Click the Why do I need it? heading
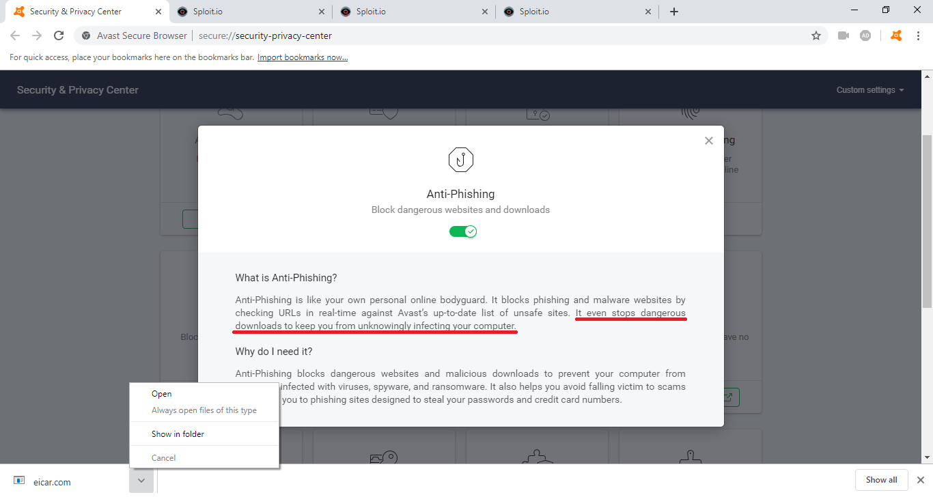Screen dimensions: 933x497 (274, 352)
